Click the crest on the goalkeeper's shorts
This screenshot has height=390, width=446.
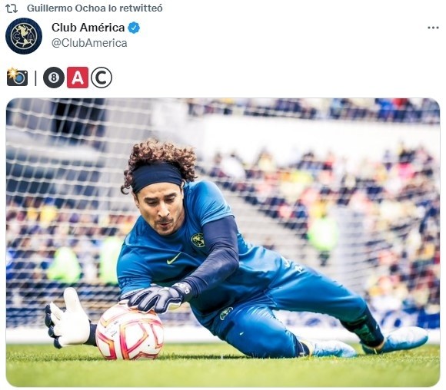[226, 313]
